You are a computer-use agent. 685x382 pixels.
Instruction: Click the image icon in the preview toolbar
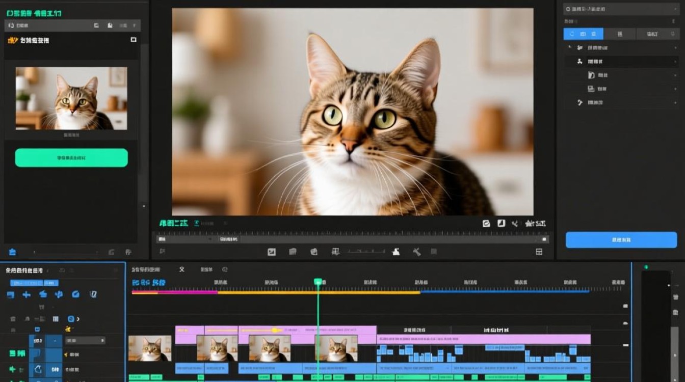[272, 252]
